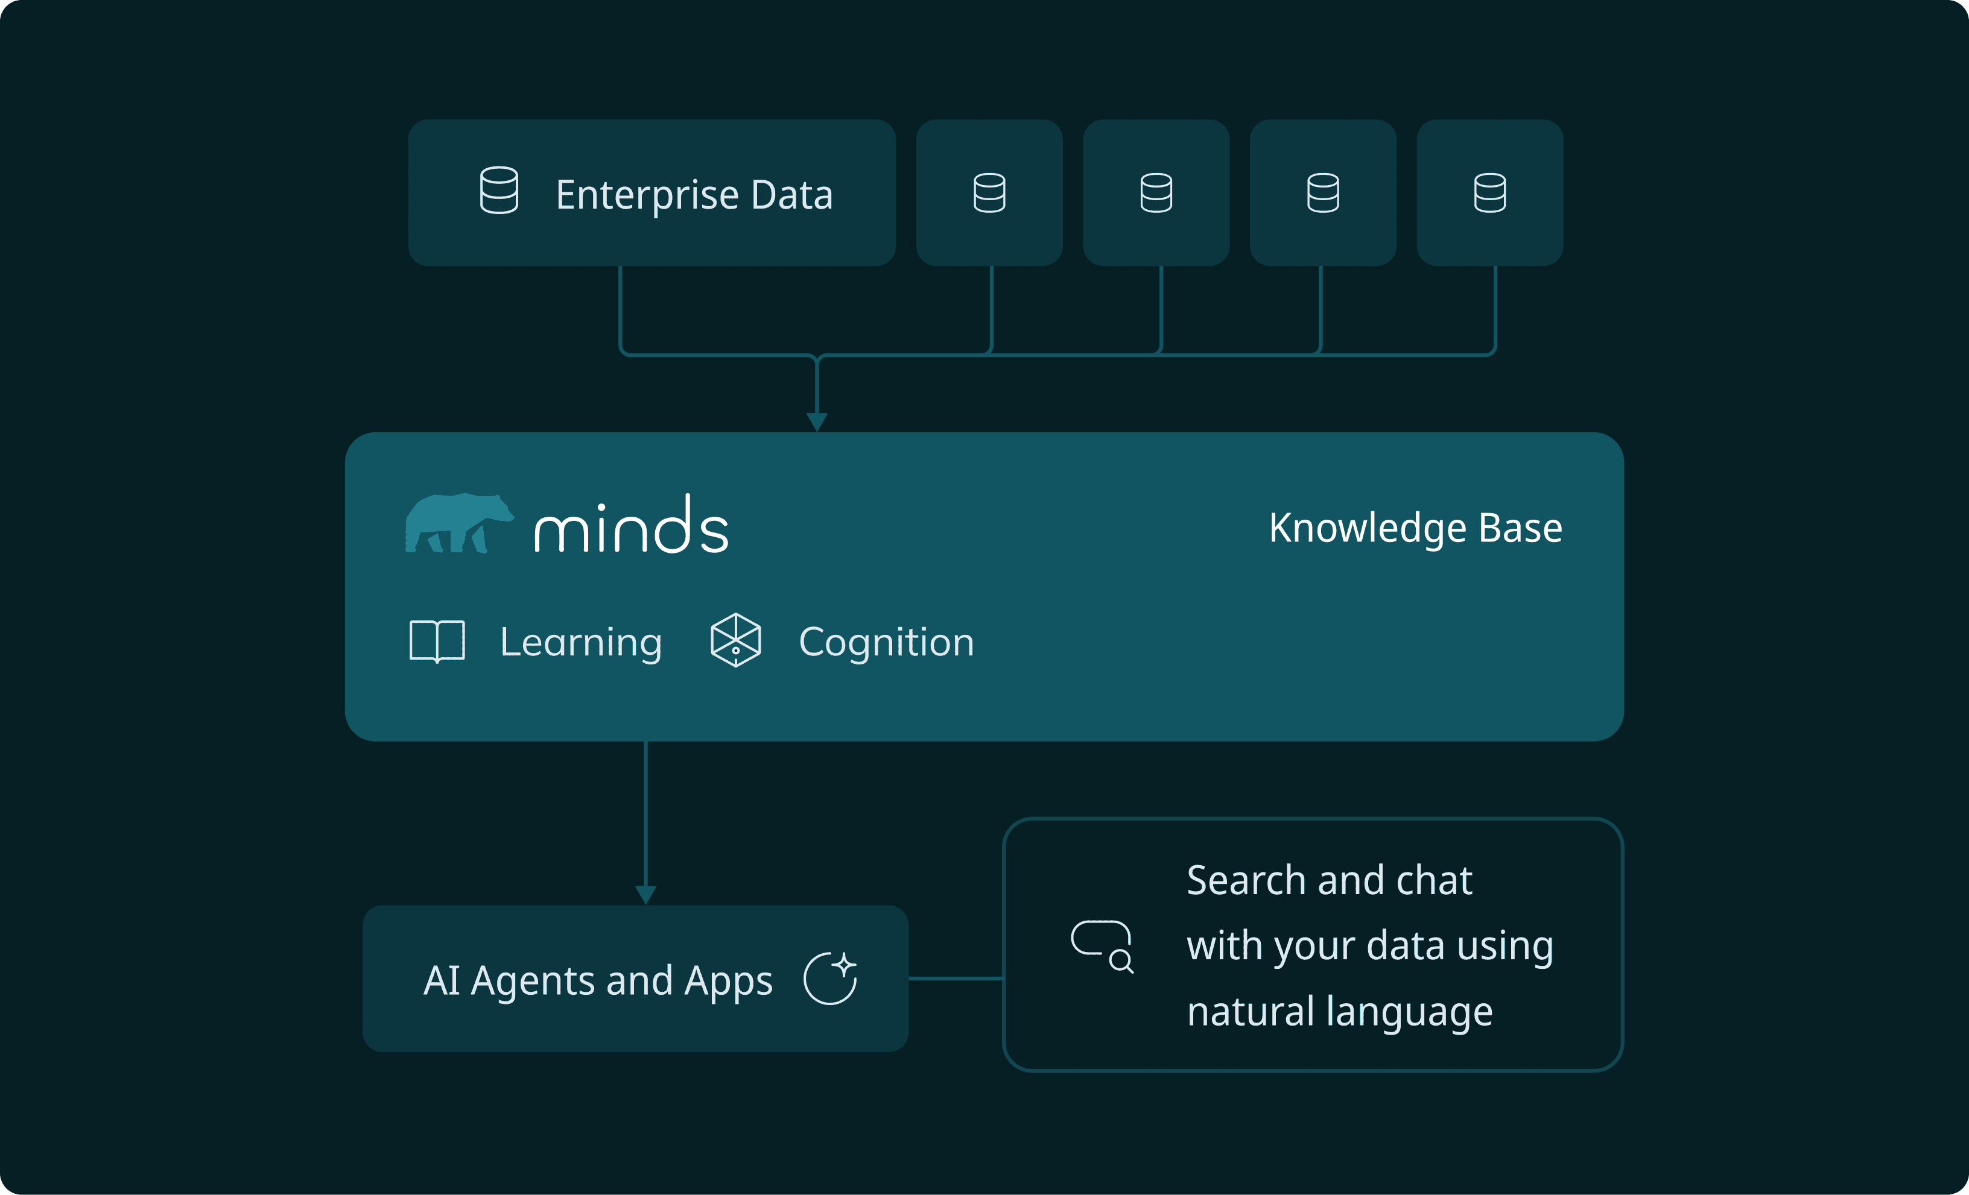Click the Cognition label
Image resolution: width=1969 pixels, height=1195 pixels.
click(886, 643)
